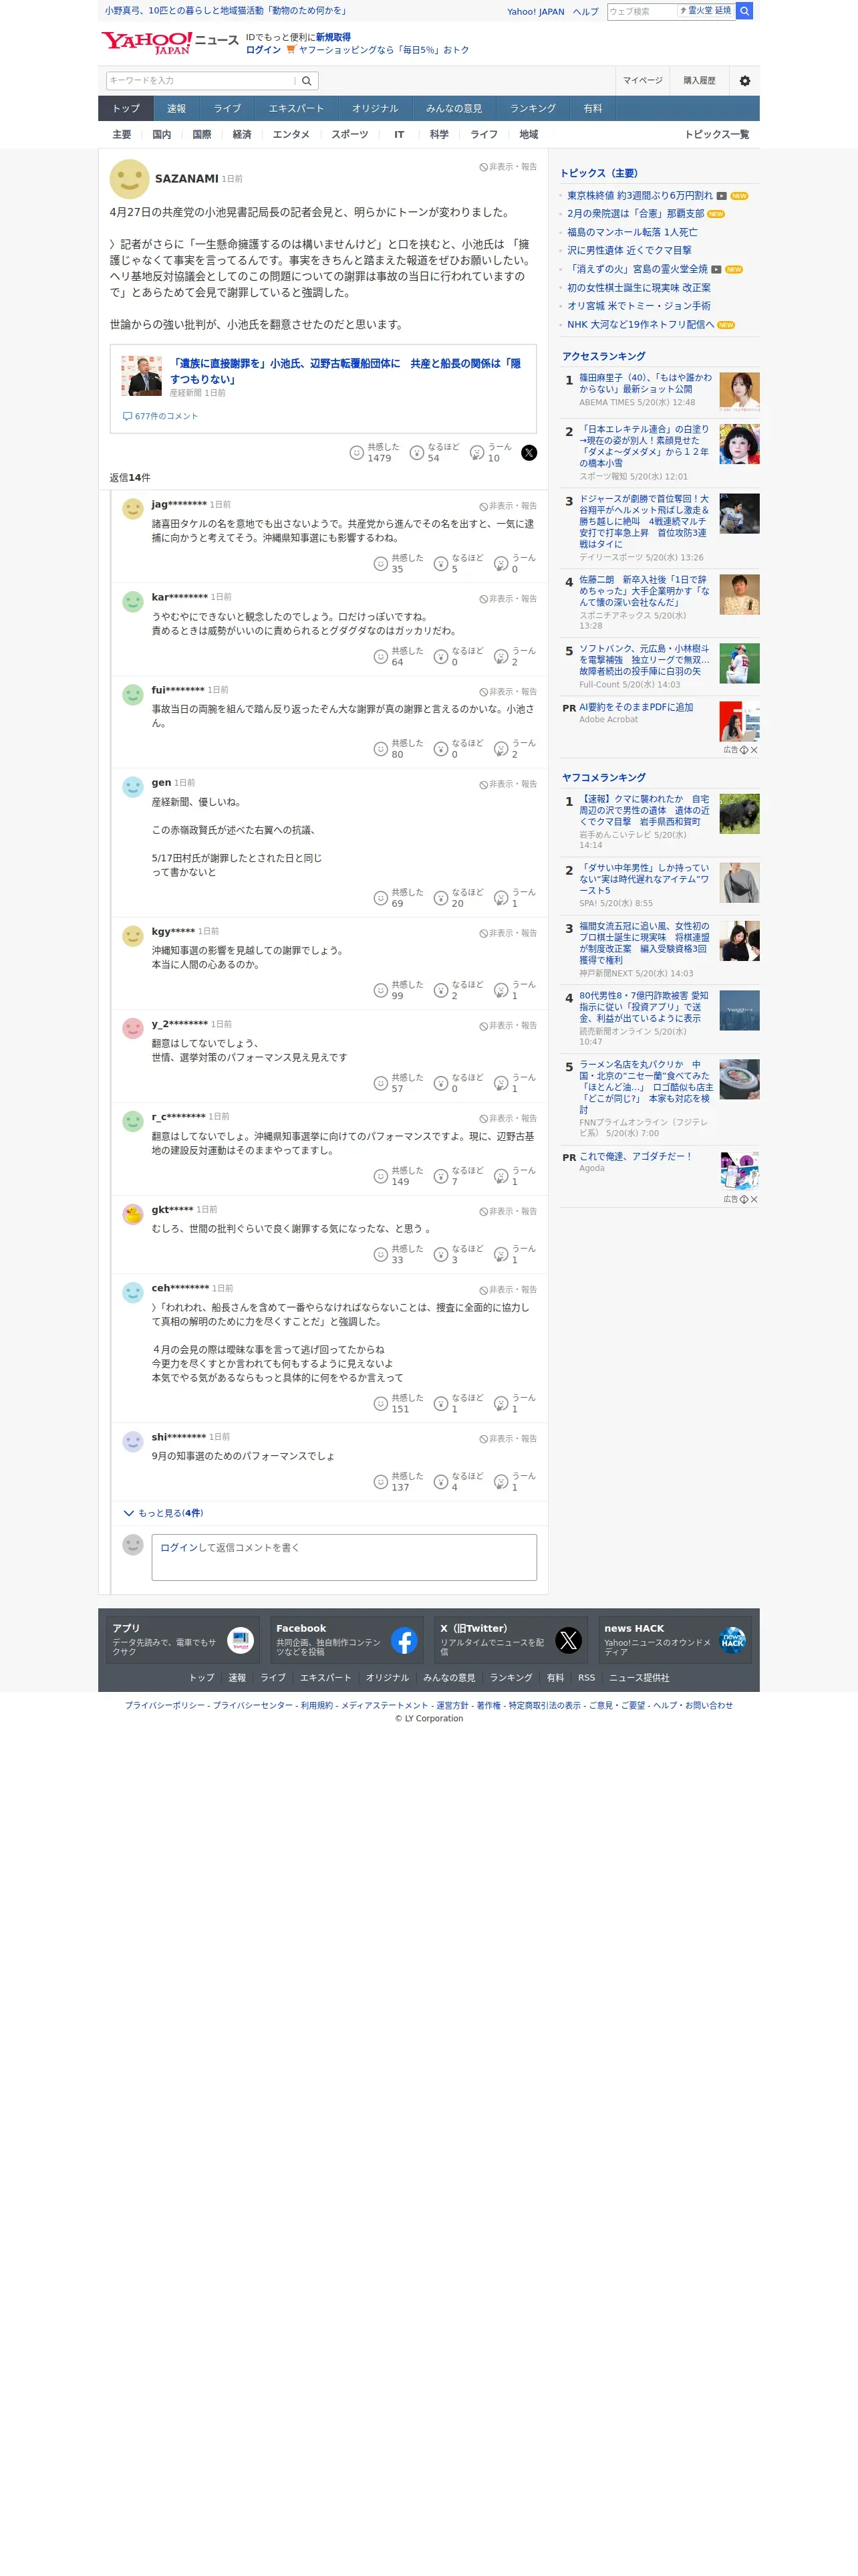Select the スポーツ category
Image resolution: width=858 pixels, height=2576 pixels.
349,135
